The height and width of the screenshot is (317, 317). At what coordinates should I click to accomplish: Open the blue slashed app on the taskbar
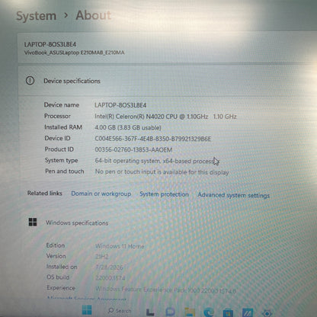[x=248, y=312]
